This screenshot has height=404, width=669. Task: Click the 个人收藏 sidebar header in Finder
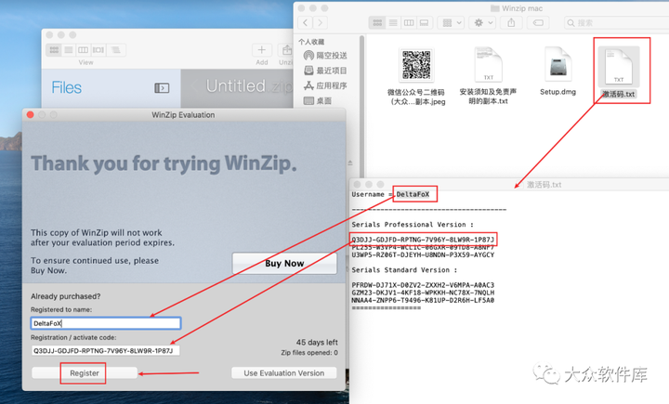pos(311,42)
